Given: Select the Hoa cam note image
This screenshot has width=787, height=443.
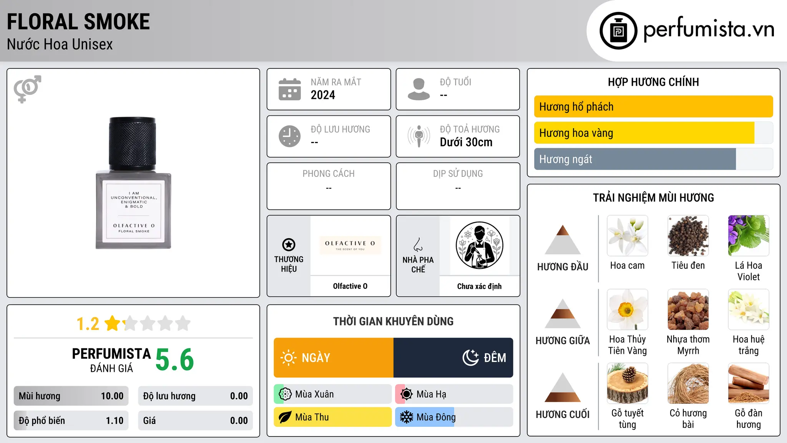Looking at the screenshot, I should point(628,236).
